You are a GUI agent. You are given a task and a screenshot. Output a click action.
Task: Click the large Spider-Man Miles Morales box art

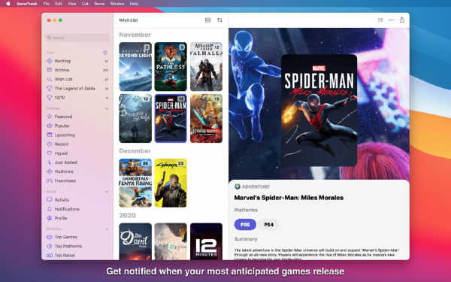tap(319, 111)
